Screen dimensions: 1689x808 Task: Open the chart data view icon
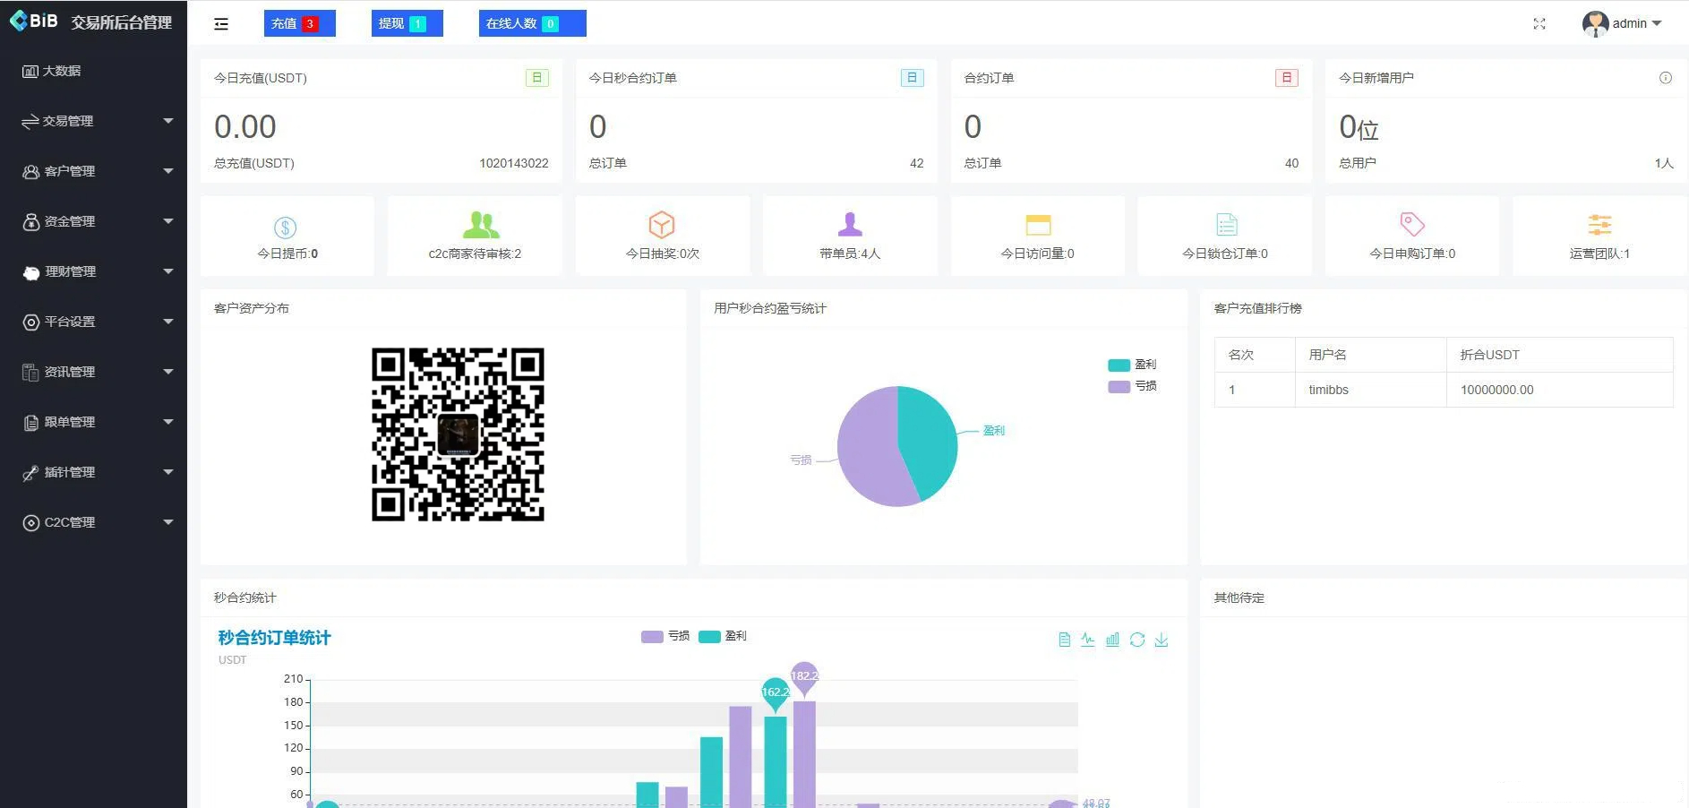coord(1064,640)
